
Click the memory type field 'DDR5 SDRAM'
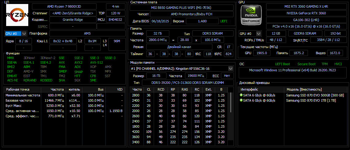point(213,34)
